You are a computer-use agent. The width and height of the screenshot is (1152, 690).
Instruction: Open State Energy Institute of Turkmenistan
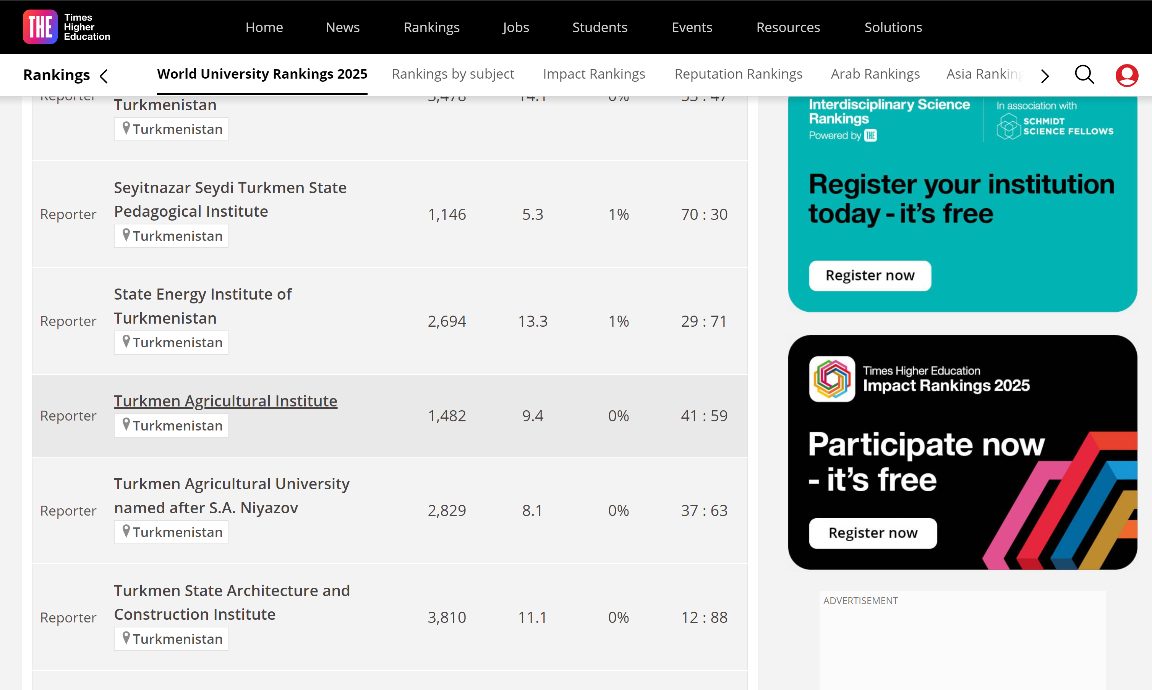pyautogui.click(x=203, y=306)
